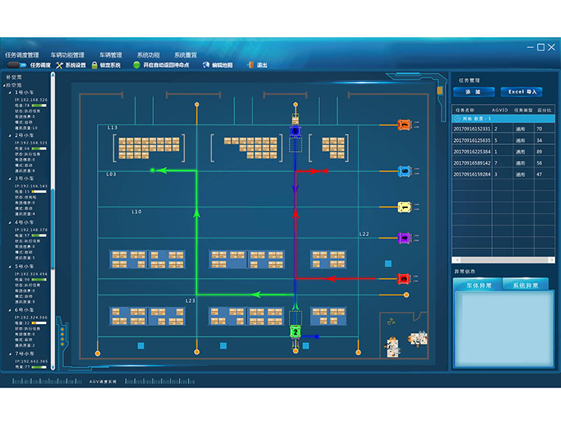Switch to the 系统异常 tab

tap(525, 285)
